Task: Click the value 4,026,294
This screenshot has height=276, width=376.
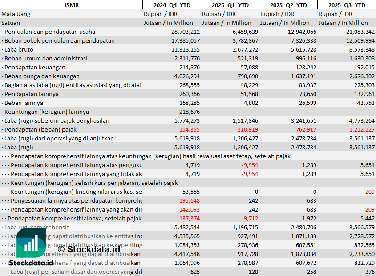Action: point(187,76)
